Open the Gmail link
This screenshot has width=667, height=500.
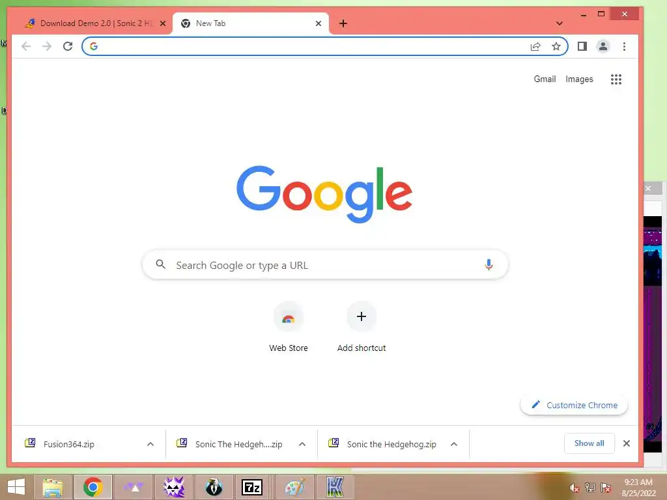tap(545, 79)
